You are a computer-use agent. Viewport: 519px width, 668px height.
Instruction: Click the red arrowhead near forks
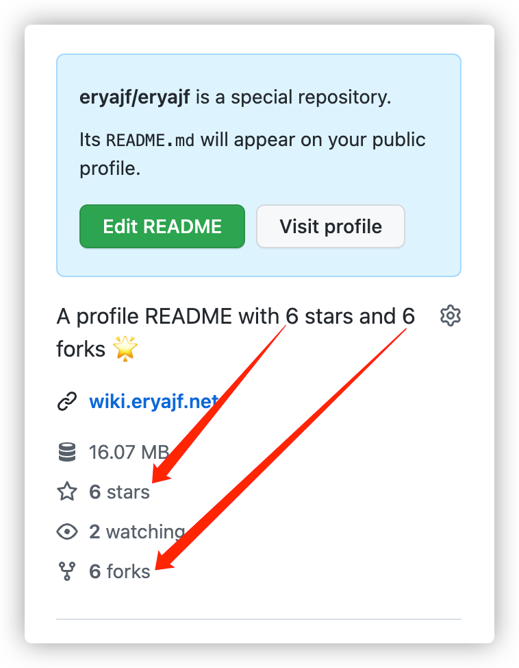(165, 560)
